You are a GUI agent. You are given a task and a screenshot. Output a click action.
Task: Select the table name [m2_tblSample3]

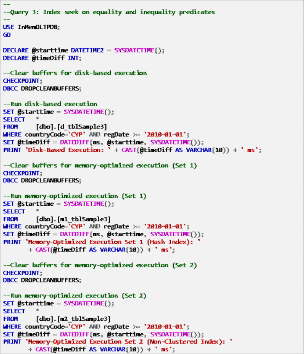coord(84,319)
